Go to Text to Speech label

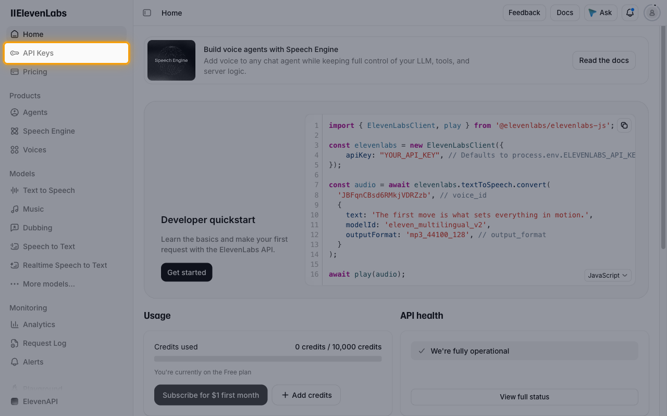pos(49,190)
